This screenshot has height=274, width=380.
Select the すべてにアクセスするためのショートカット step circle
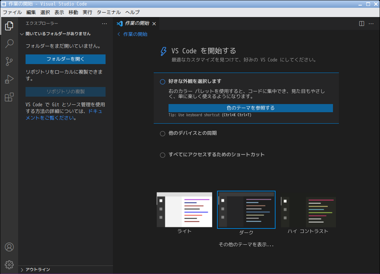point(163,155)
